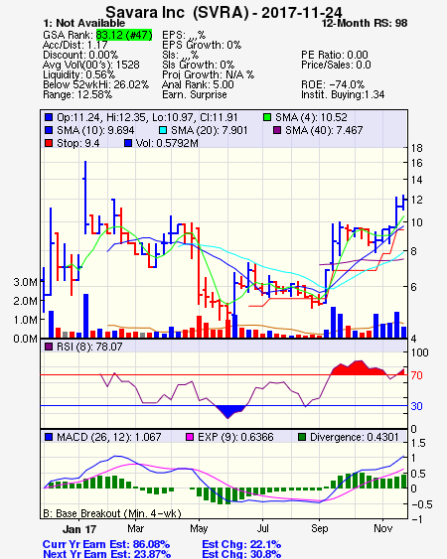Click the blue SMA (10) legend swatch
447x559 pixels.
coord(49,130)
